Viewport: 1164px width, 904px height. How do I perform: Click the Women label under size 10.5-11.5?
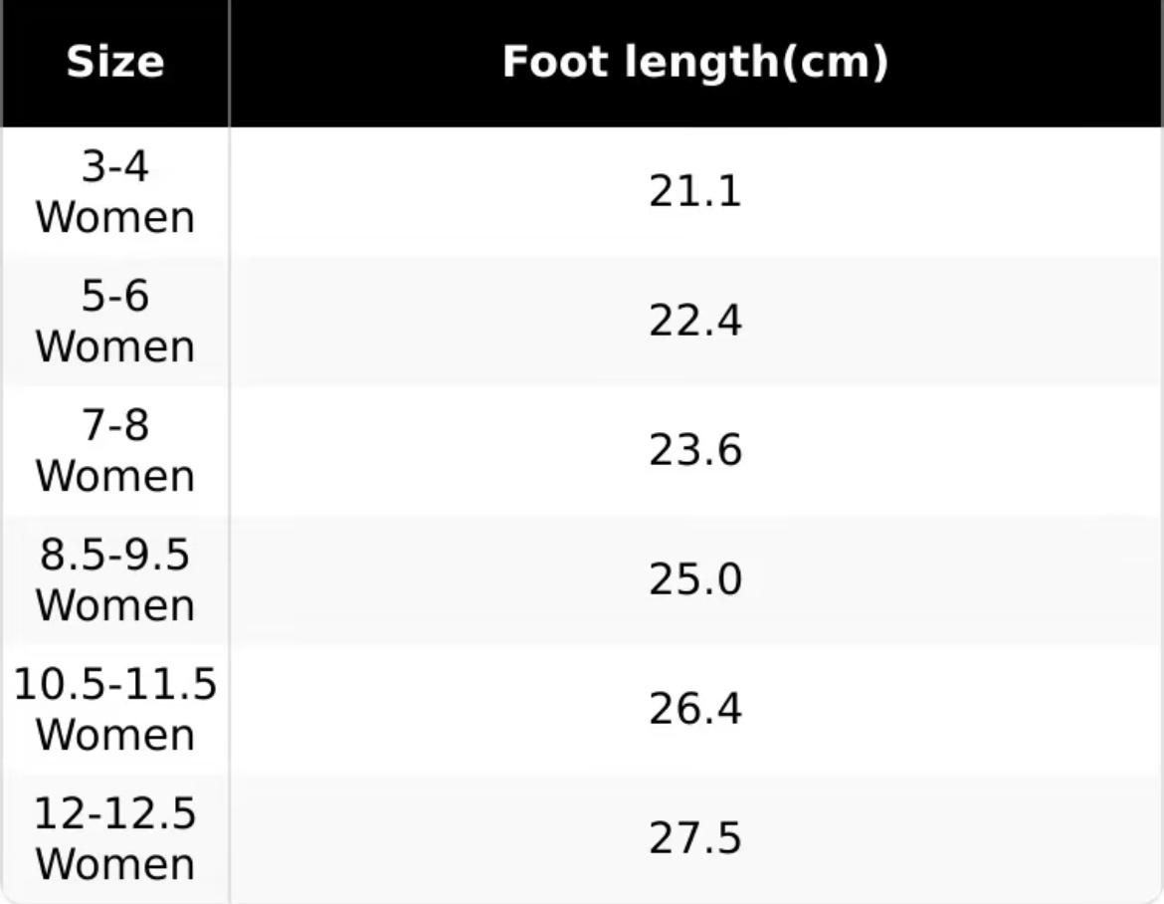click(114, 735)
